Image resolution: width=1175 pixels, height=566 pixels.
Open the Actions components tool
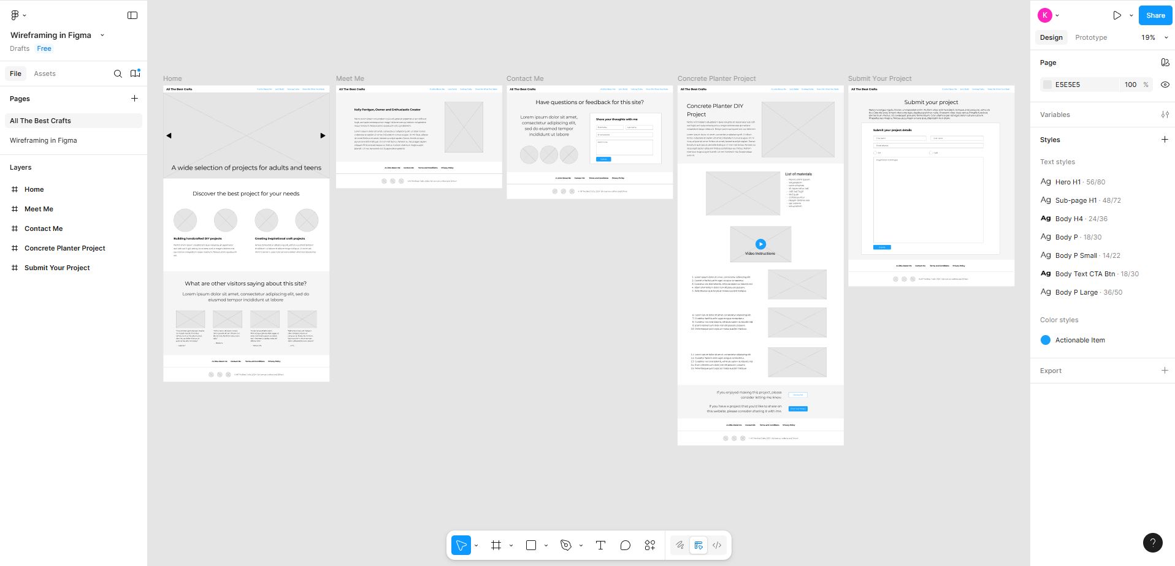650,545
